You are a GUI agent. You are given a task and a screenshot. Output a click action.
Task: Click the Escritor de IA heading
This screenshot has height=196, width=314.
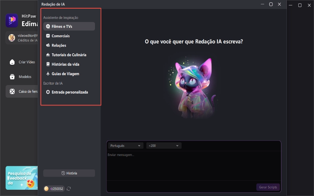pyautogui.click(x=53, y=83)
